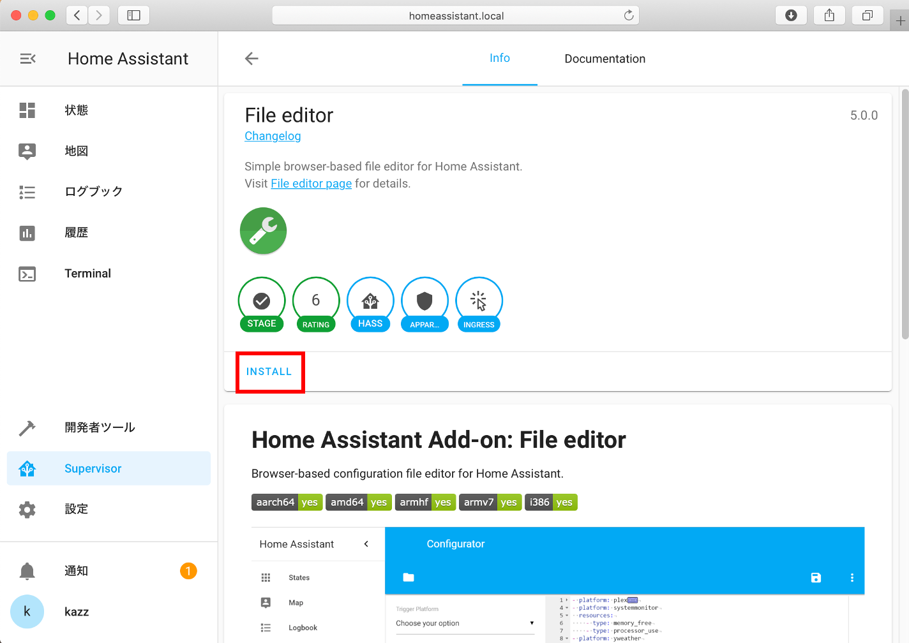909x643 pixels.
Task: Collapse the Home Assistant sidebar menu
Action: (27, 59)
